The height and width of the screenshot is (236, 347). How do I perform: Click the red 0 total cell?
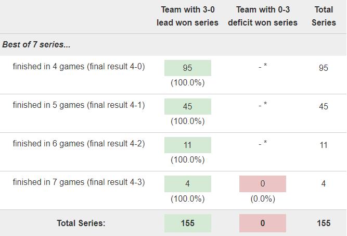tap(263, 223)
